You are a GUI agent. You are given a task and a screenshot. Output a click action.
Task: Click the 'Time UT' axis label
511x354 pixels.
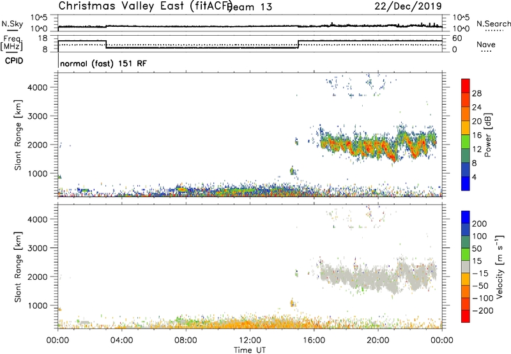(250, 350)
